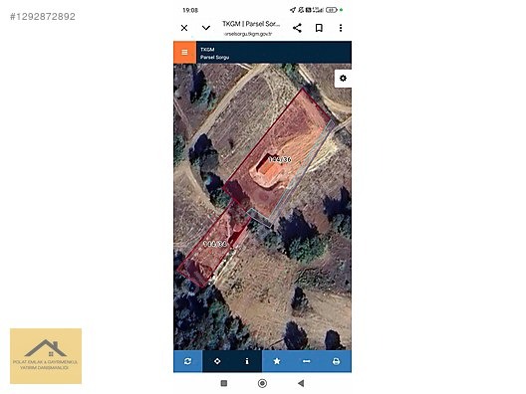This screenshot has height=394, width=526.
Task: Select the measure ruler tool
Action: 306,361
